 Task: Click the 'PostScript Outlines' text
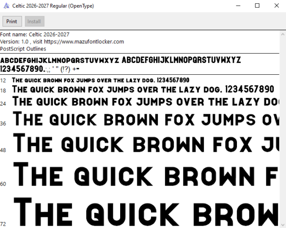pyautogui.click(x=23, y=49)
